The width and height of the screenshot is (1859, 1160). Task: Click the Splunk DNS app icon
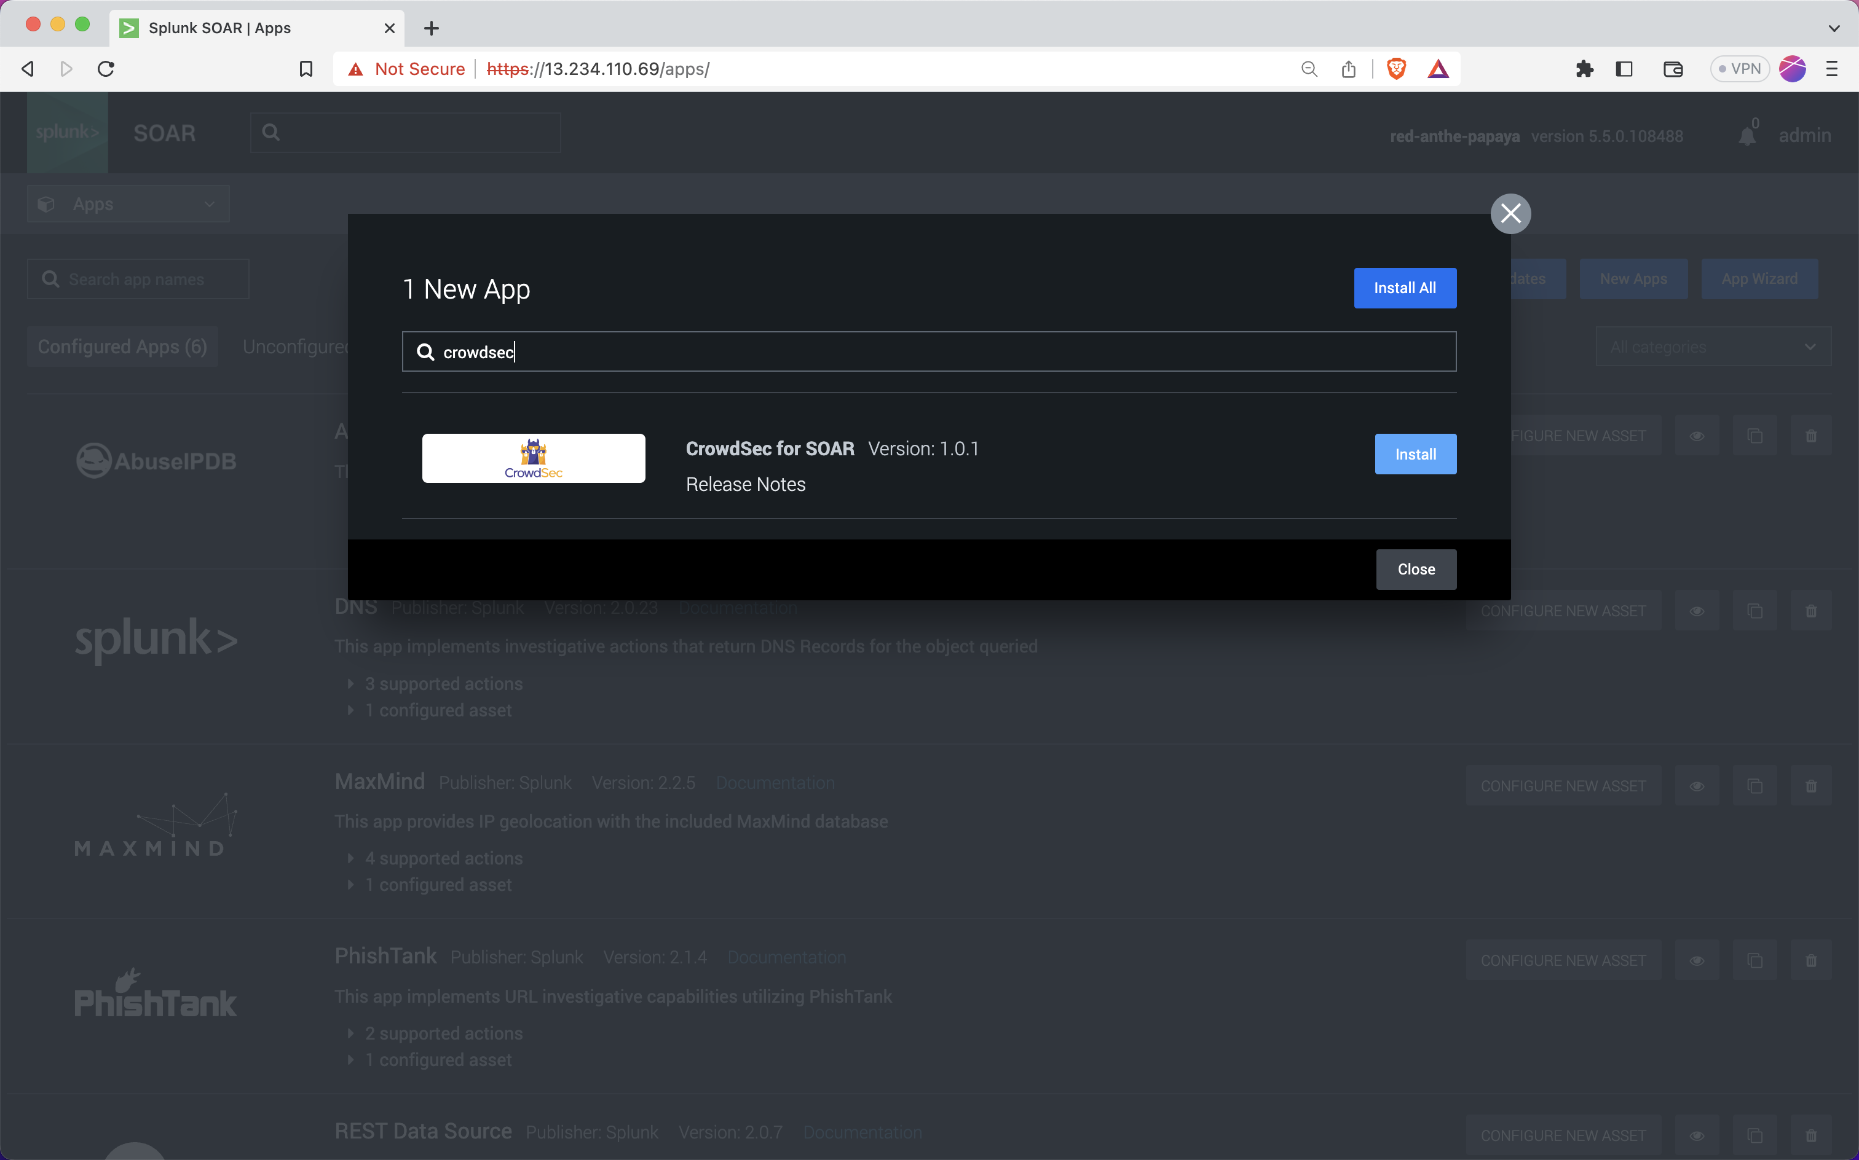[156, 640]
